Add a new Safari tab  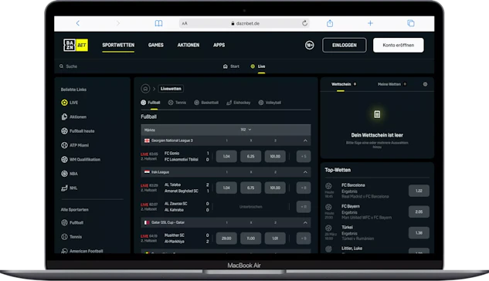pos(370,23)
